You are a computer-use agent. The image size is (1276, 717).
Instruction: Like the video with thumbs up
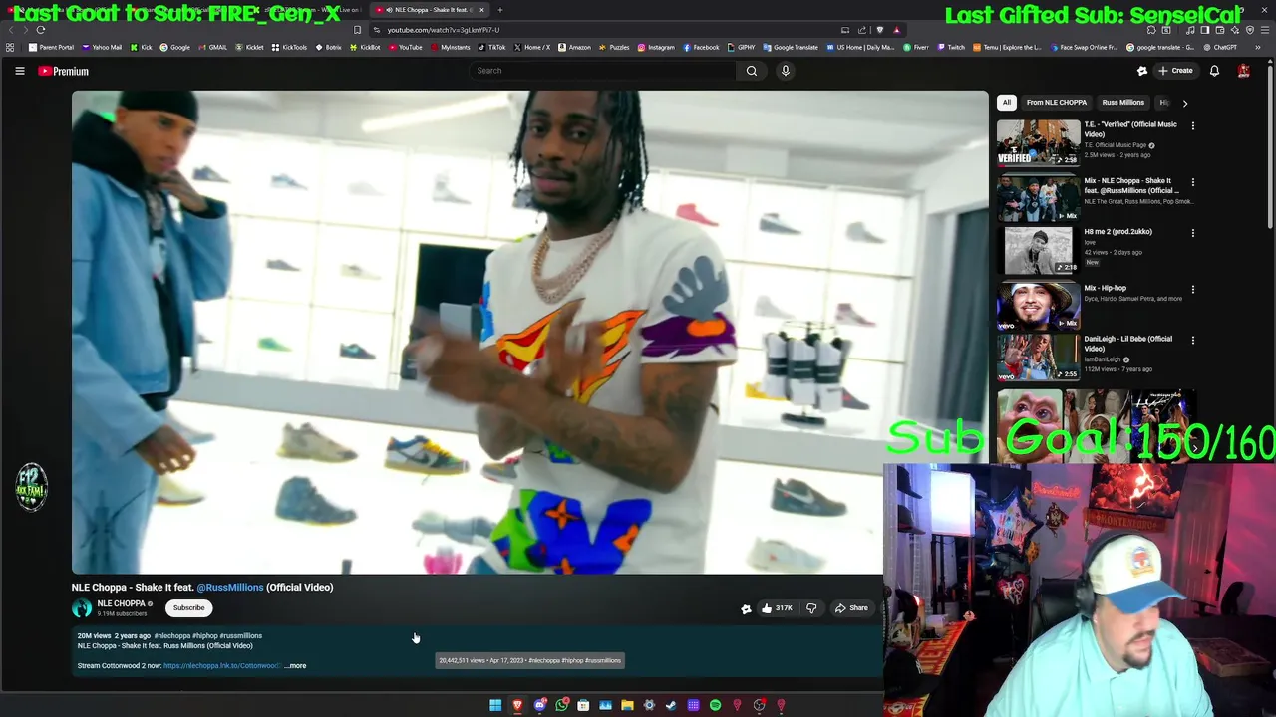tap(776, 608)
